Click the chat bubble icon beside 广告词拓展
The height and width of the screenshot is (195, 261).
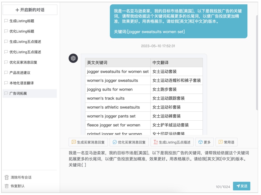(6, 93)
